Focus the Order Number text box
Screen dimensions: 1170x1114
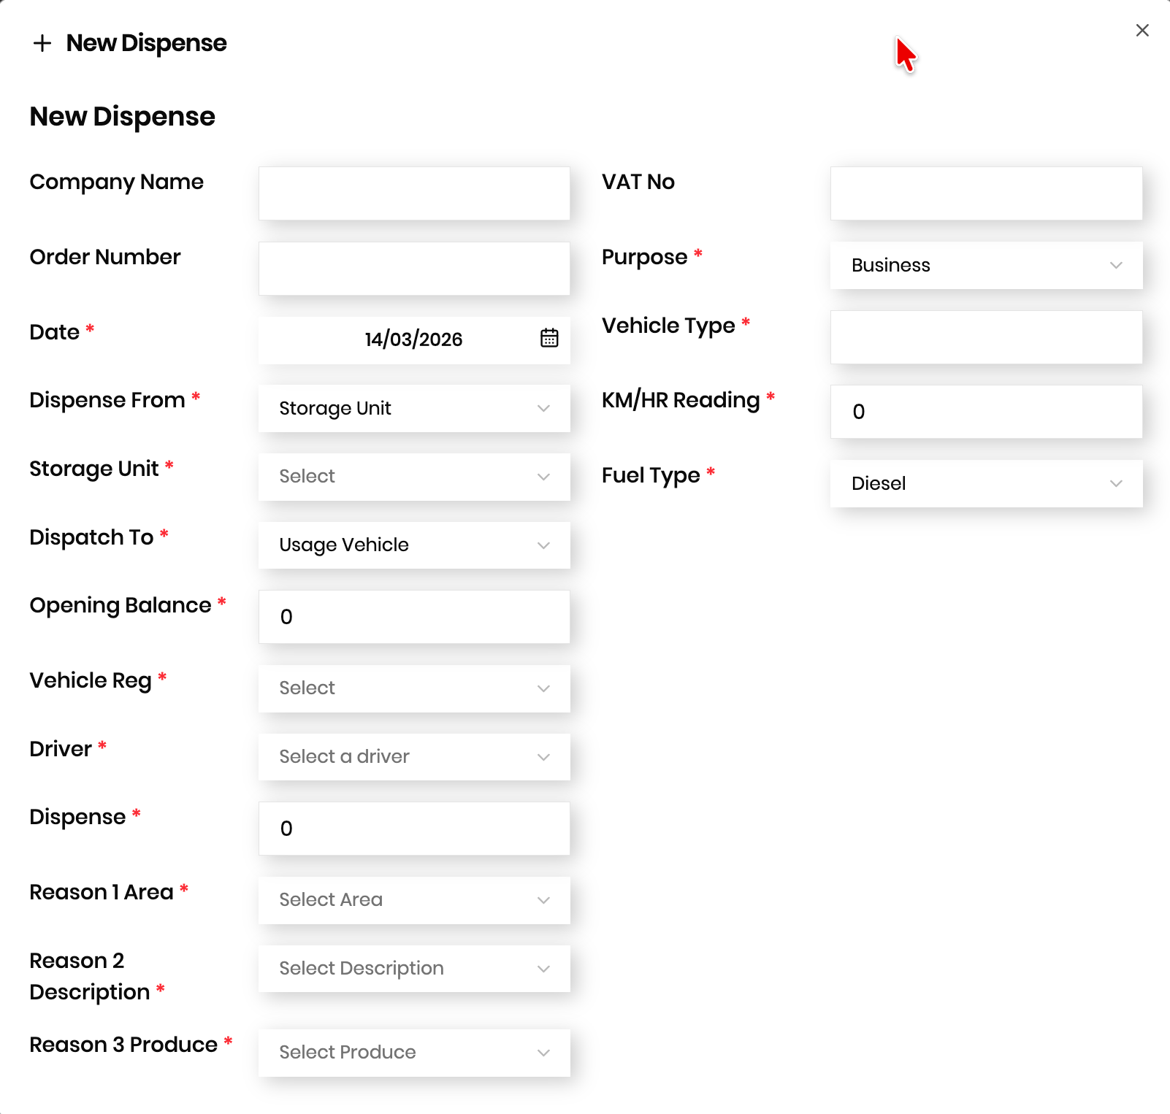tap(414, 269)
